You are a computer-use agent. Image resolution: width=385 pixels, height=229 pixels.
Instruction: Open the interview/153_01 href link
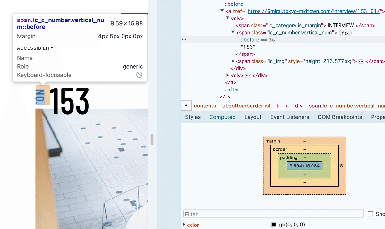tap(315, 11)
